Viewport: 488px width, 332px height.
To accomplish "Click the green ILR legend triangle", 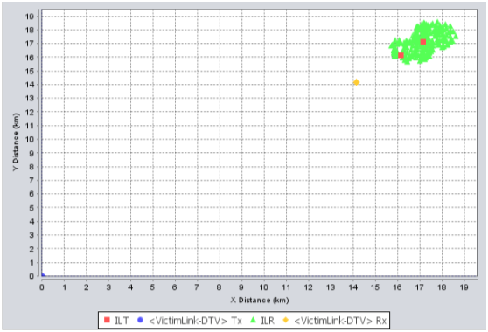I will coord(253,320).
